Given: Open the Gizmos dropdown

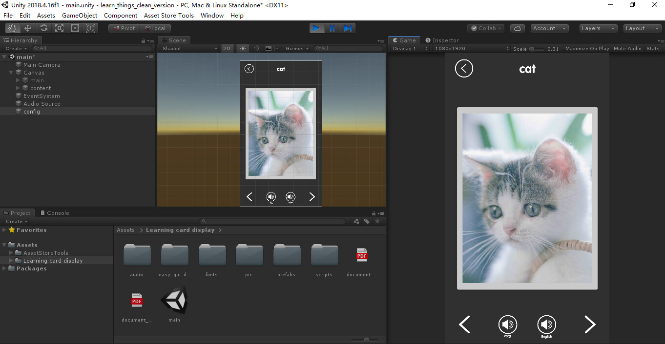Looking at the screenshot, I should (x=297, y=48).
